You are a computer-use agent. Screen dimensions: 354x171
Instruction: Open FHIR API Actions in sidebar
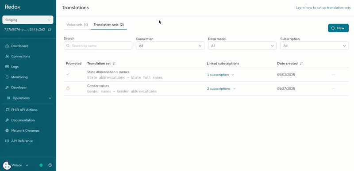click(x=24, y=110)
